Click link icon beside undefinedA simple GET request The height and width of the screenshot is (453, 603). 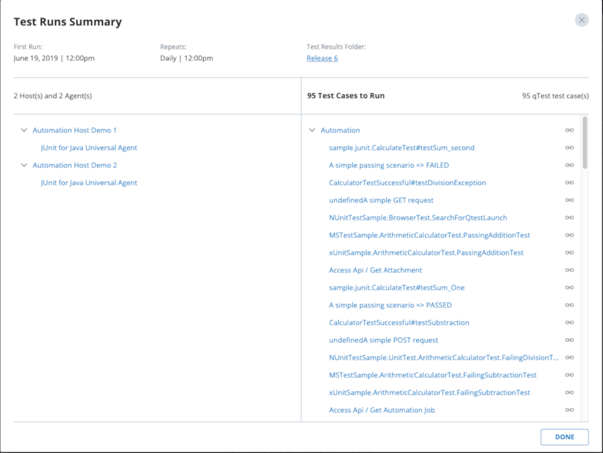point(569,200)
